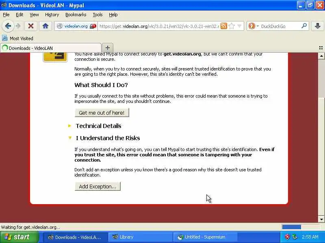The image size is (325, 243).
Task: Click the Get me out of here! button
Action: point(102,113)
